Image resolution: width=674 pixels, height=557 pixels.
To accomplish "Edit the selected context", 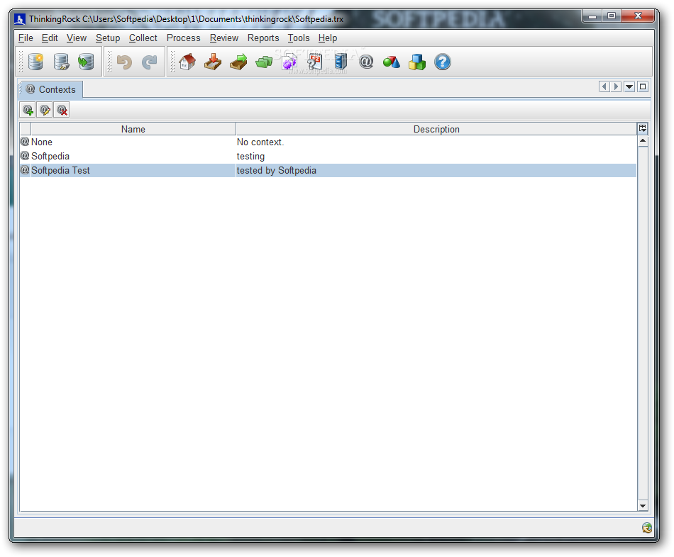I will pyautogui.click(x=45, y=111).
